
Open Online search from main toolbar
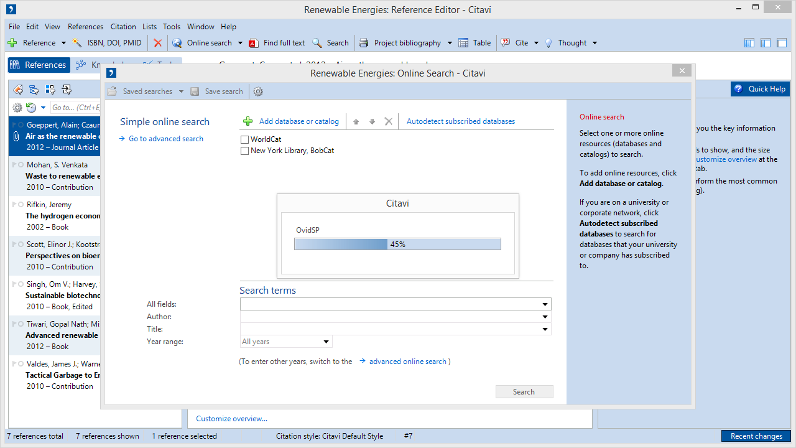202,43
